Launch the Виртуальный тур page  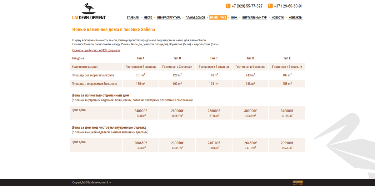[254, 18]
